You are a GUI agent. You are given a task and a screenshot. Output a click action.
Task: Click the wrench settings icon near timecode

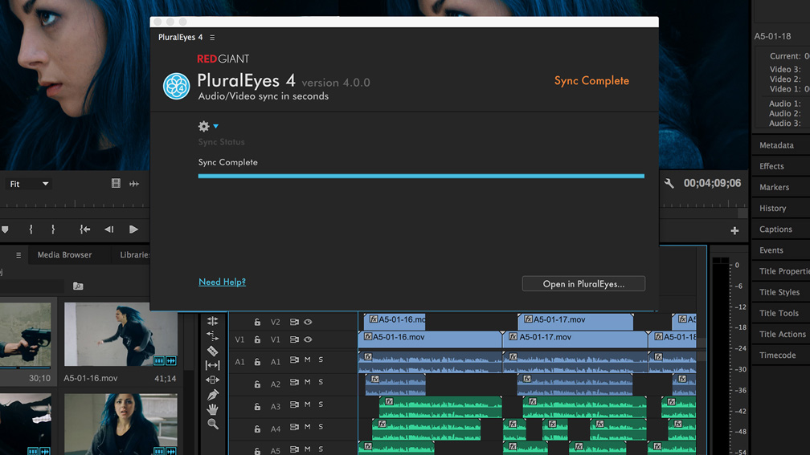coord(669,184)
